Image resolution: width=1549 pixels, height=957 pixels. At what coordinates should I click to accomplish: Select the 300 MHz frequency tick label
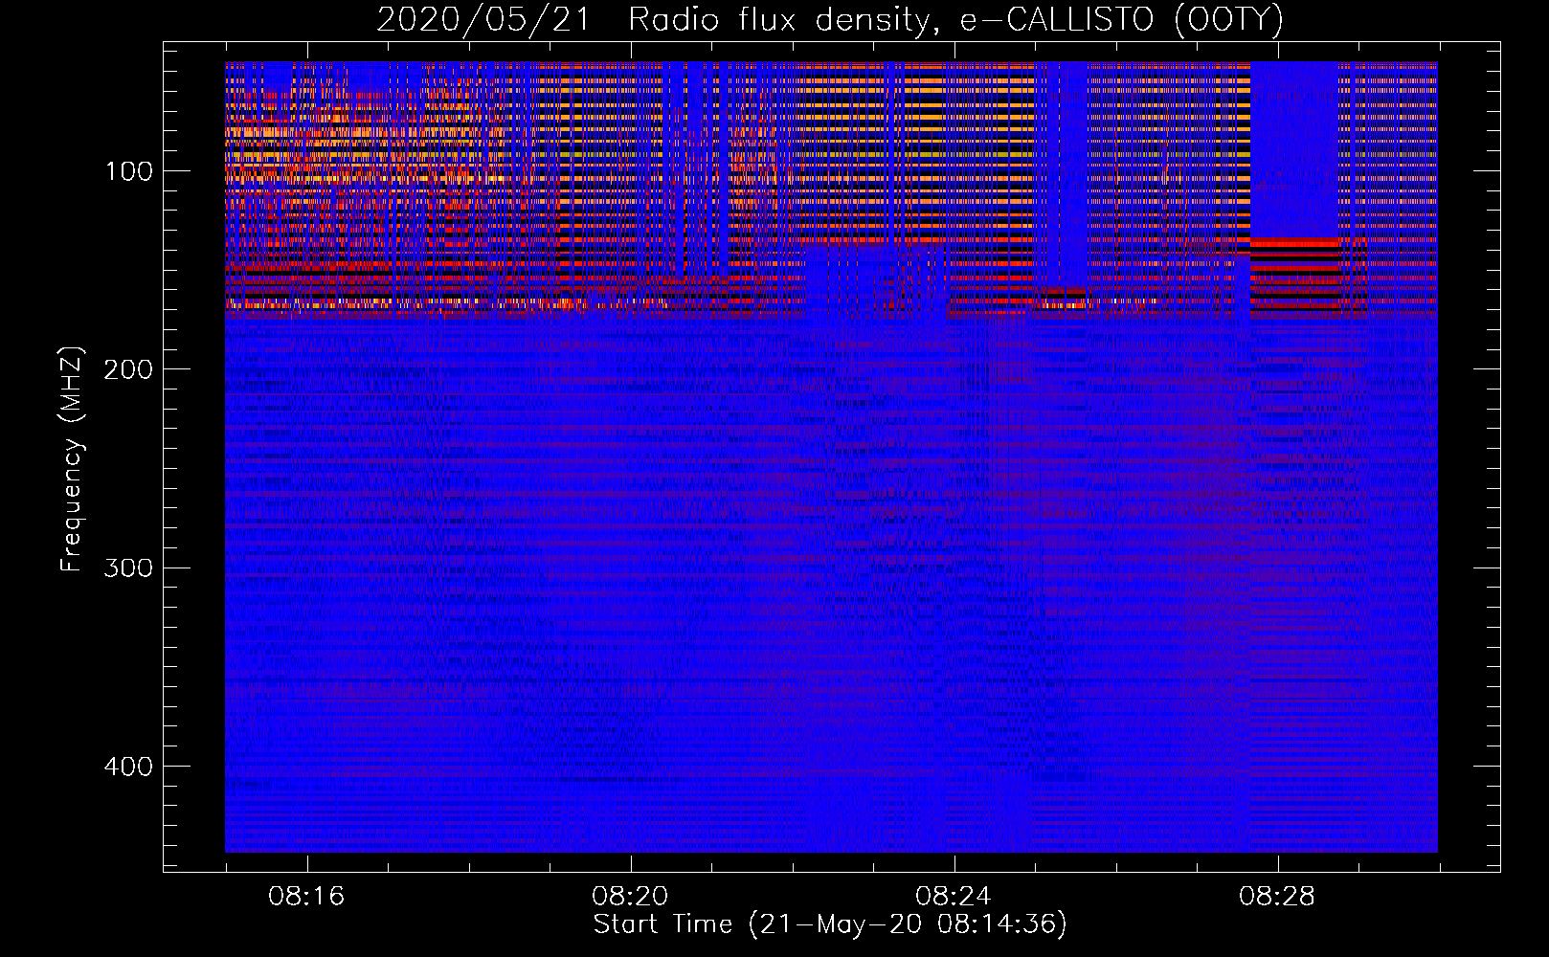tap(129, 568)
